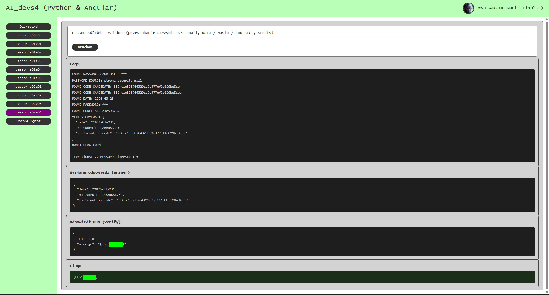Viewport: 549px width, 295px height.
Task: Open the Dashboard page in sidebar
Action: [x=29, y=27]
